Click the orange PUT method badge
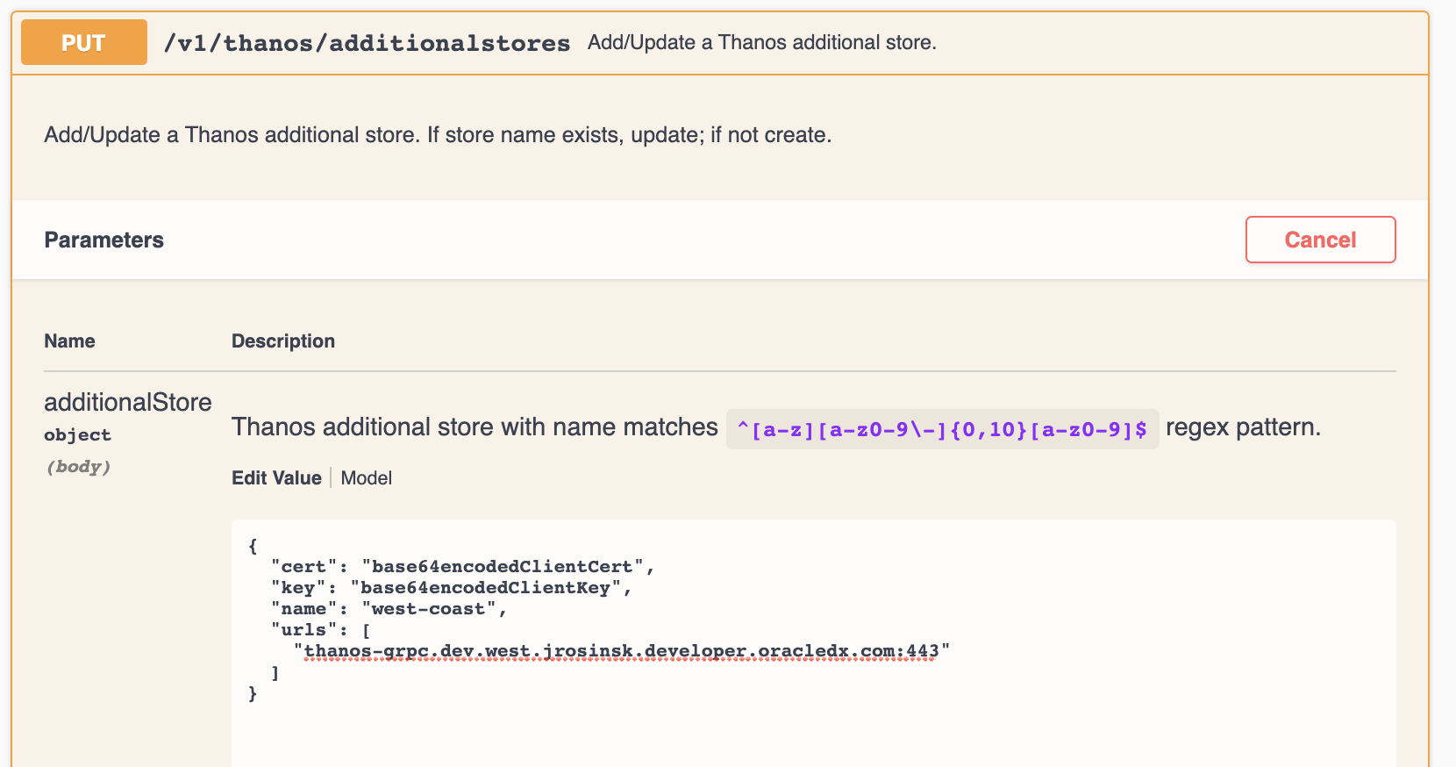The image size is (1456, 767). click(84, 43)
